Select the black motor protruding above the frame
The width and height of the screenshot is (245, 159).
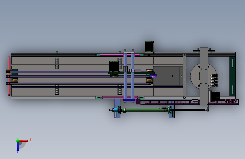[149, 46]
